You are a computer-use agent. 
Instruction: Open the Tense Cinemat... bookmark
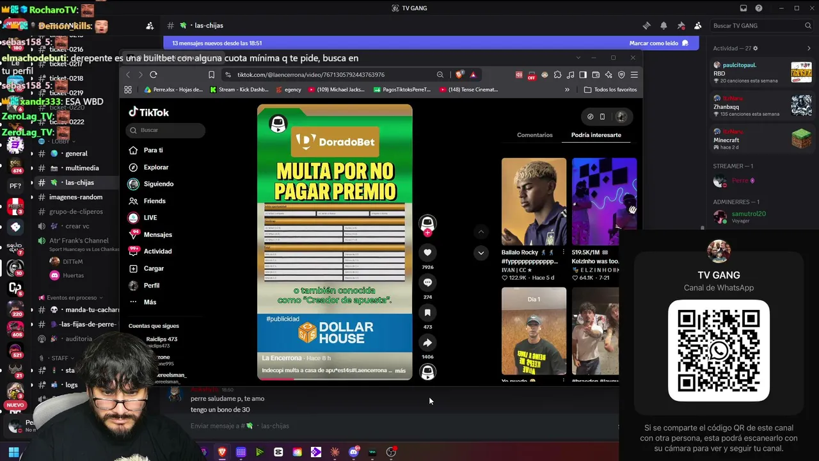click(468, 90)
